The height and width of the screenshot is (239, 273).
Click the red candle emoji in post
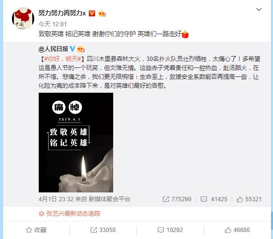(185, 34)
